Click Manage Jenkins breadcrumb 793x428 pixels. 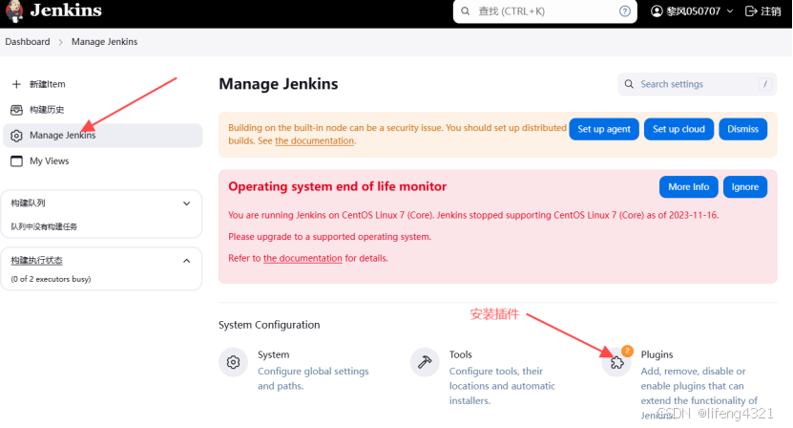coord(104,41)
